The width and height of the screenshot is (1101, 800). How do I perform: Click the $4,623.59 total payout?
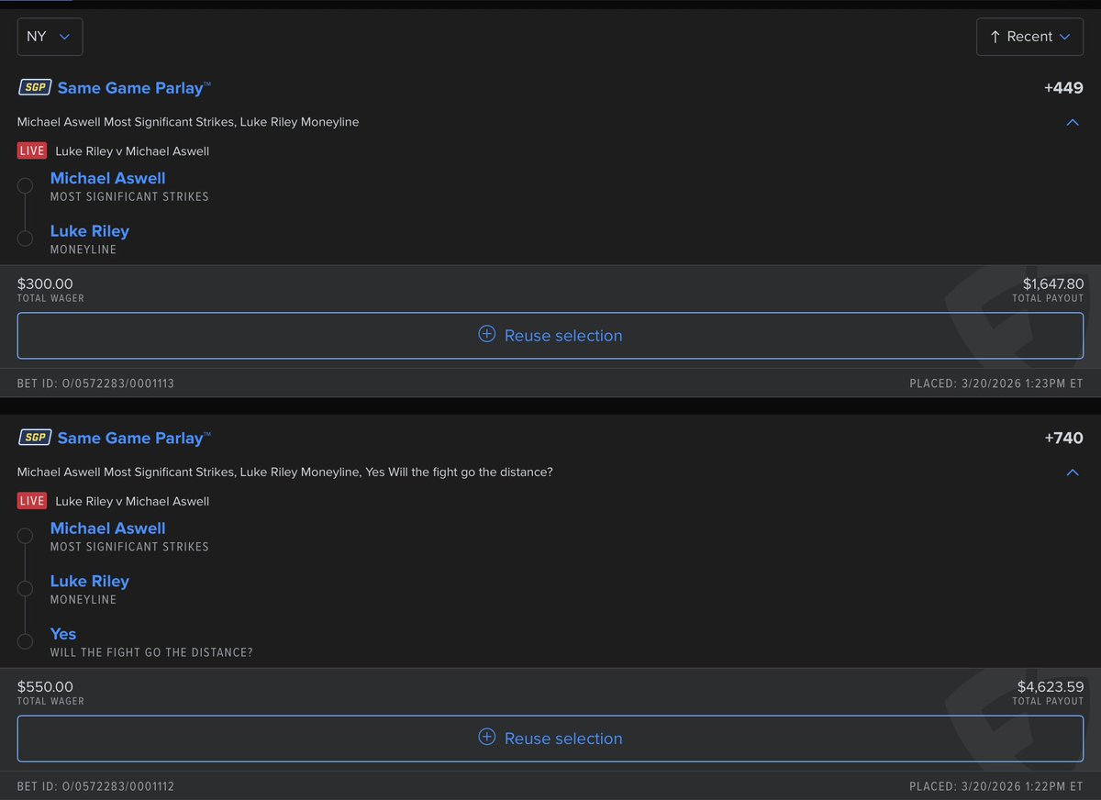(1051, 687)
